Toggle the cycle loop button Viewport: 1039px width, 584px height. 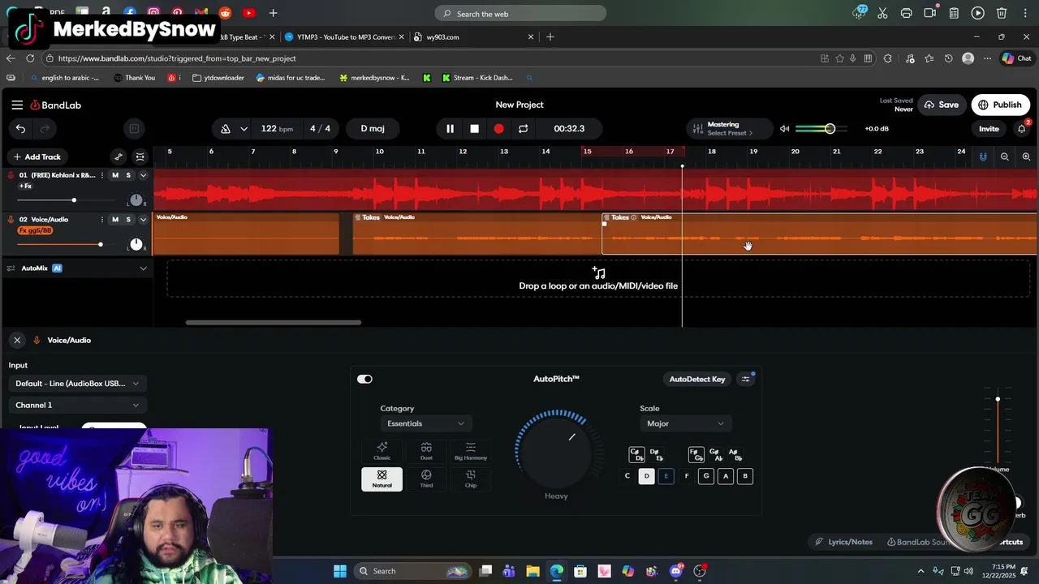coord(523,128)
